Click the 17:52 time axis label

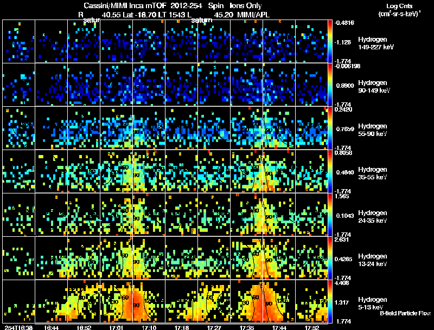coord(311,327)
